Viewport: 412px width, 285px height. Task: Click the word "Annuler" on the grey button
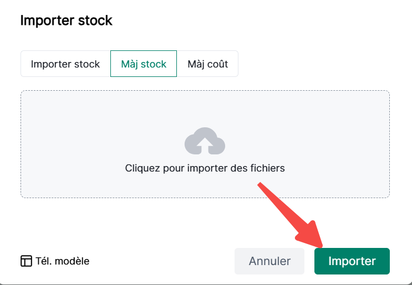tap(269, 261)
